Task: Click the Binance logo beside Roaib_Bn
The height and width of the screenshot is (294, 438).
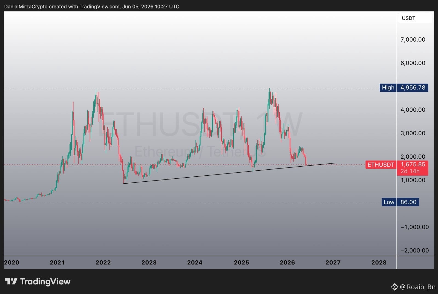Action: (394, 287)
